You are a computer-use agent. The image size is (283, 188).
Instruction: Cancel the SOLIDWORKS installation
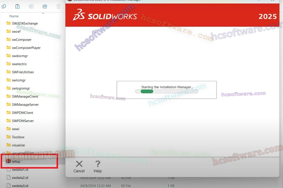point(79,166)
